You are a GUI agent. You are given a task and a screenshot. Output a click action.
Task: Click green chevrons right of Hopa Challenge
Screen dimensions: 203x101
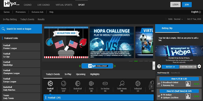click(115, 66)
